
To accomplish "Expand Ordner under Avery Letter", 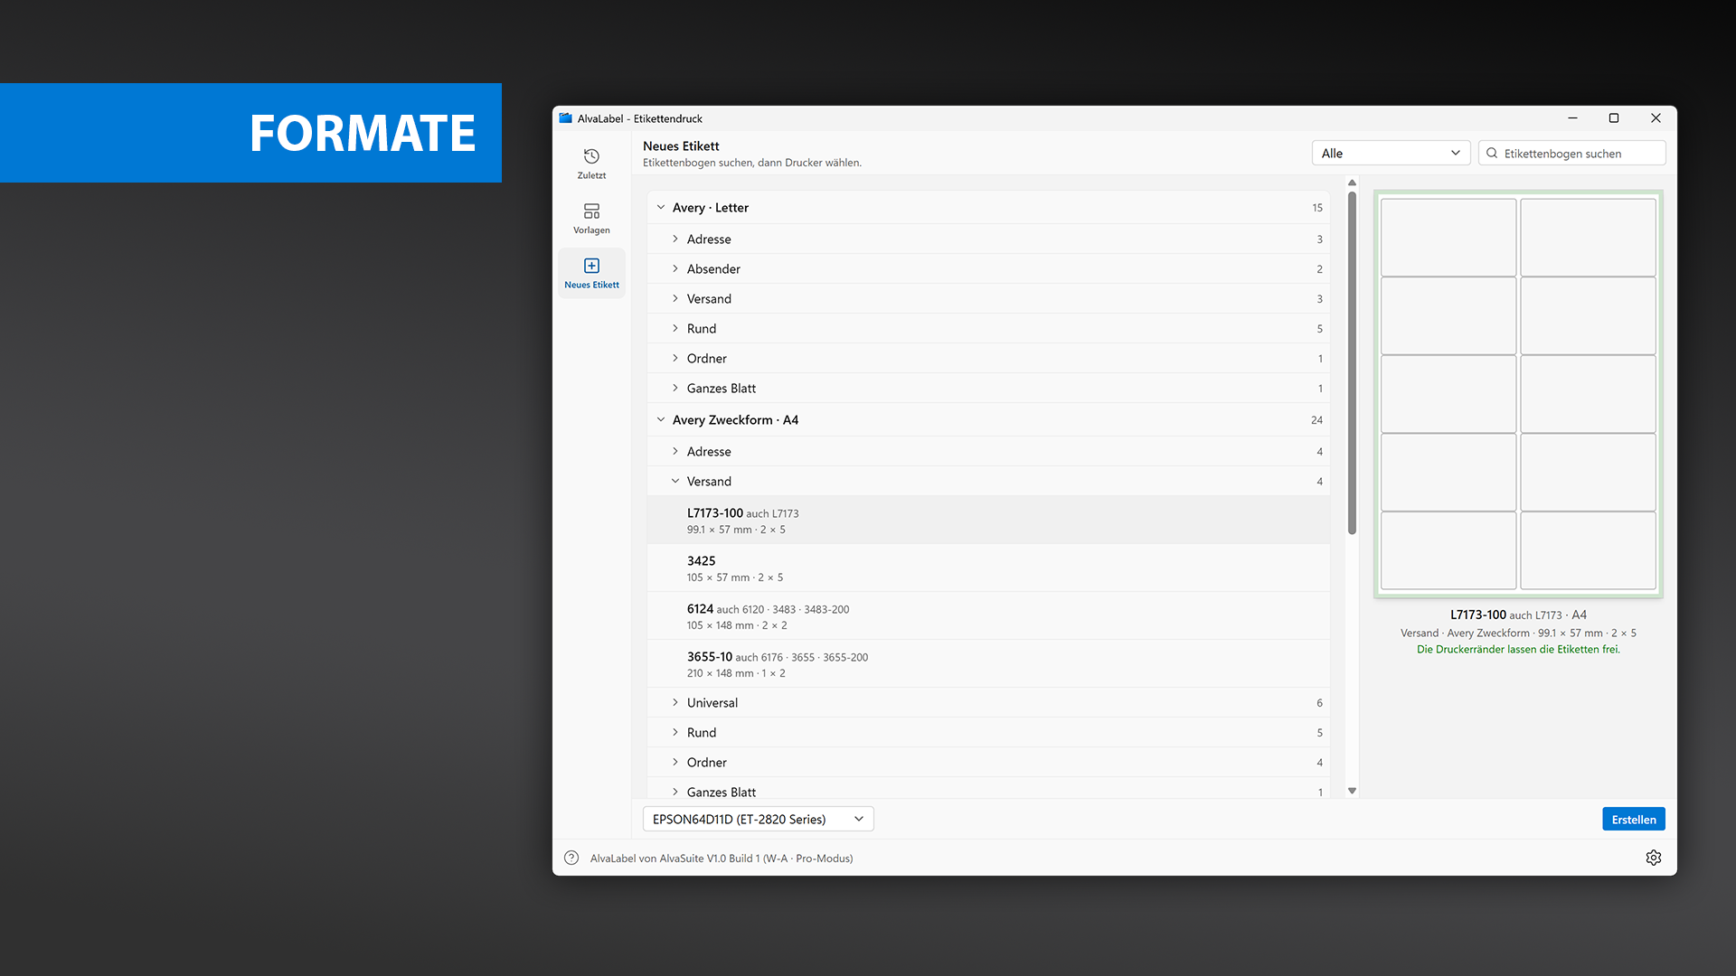I will pos(675,358).
